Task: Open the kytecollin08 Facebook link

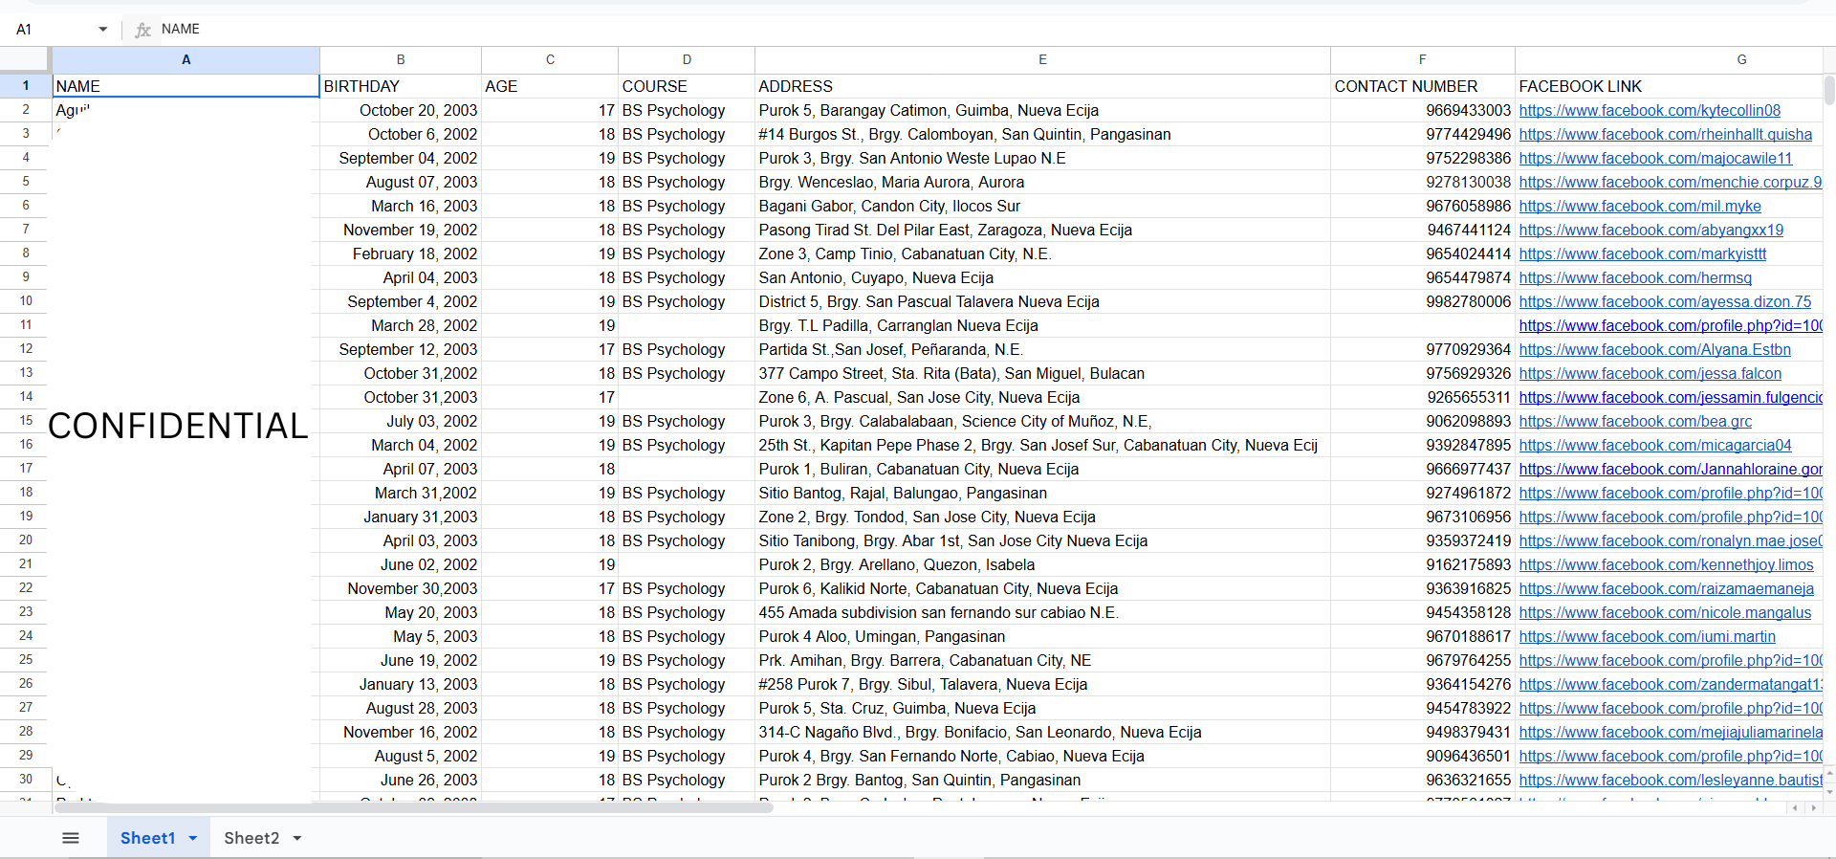Action: click(1650, 111)
